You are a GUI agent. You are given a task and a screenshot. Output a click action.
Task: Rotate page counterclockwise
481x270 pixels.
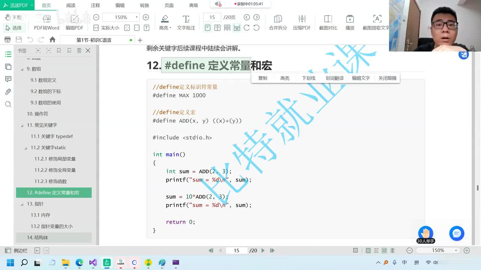click(256, 28)
